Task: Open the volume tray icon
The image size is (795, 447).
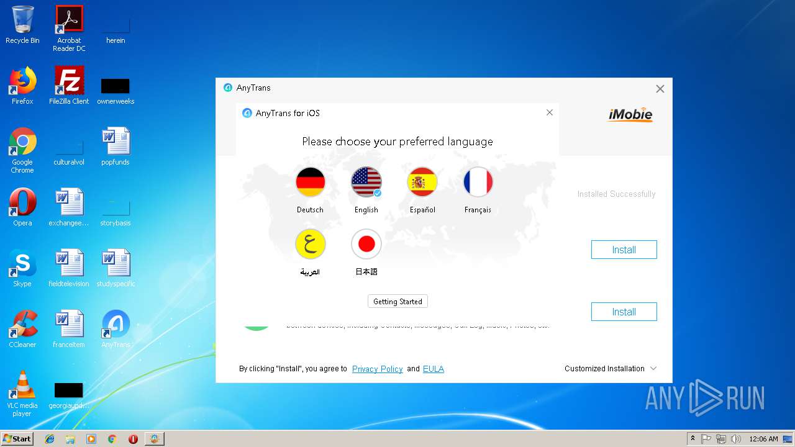Action: [x=736, y=439]
